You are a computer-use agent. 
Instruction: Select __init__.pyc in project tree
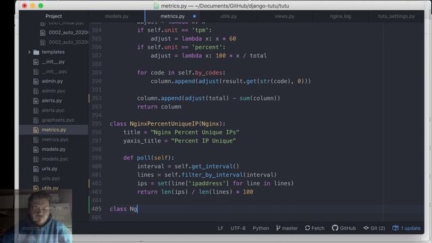pos(54,72)
